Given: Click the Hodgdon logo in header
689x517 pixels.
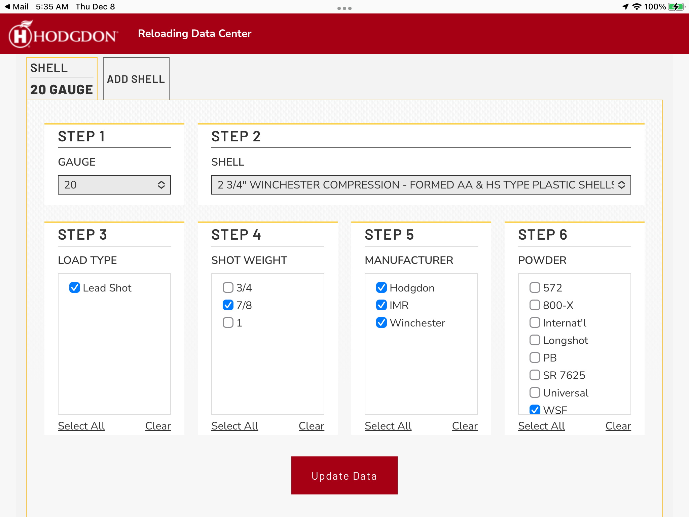Looking at the screenshot, I should [x=63, y=34].
